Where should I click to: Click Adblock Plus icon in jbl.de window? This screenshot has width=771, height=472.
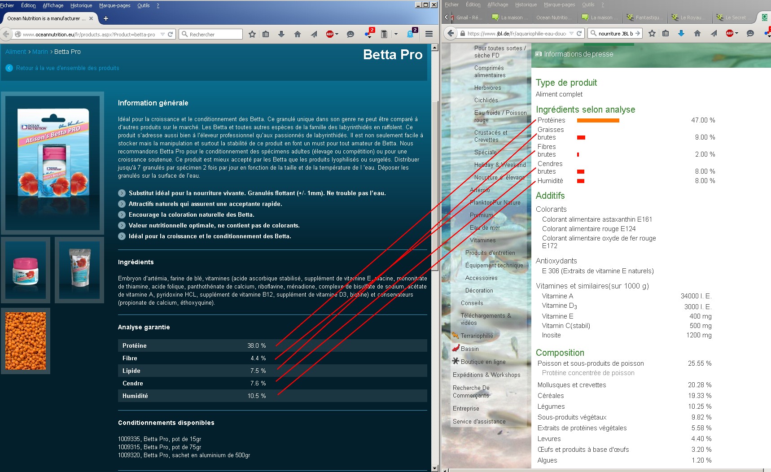(730, 33)
